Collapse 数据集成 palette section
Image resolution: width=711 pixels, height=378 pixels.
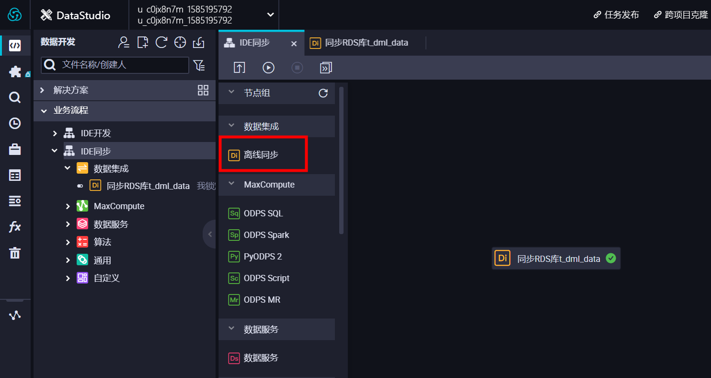[x=232, y=126]
